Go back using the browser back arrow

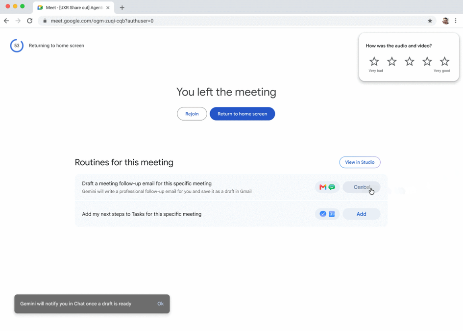pyautogui.click(x=6, y=21)
